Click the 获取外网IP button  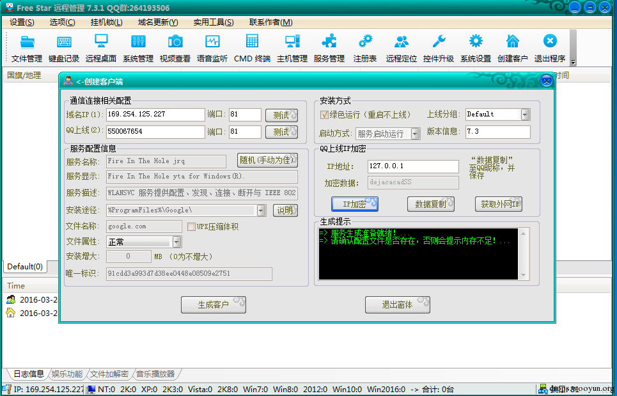point(499,204)
